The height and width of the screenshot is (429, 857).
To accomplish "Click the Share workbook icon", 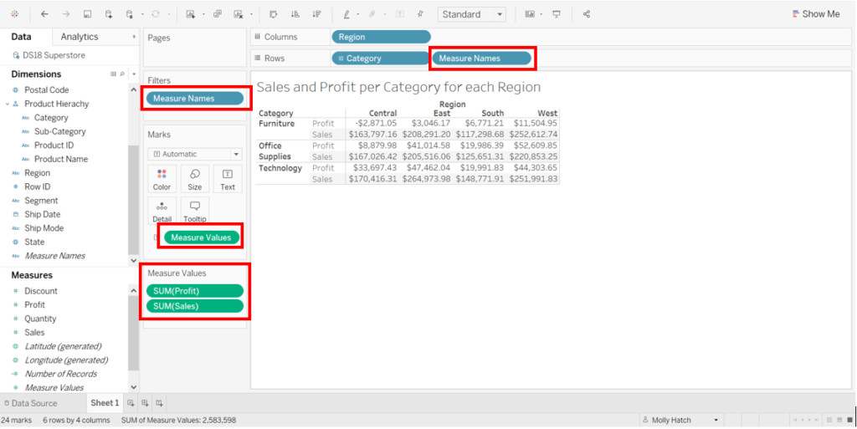I will pyautogui.click(x=587, y=14).
